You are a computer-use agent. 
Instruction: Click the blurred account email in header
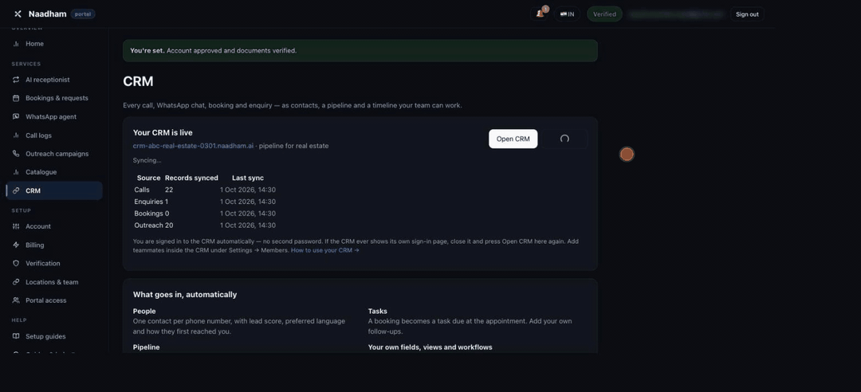point(675,14)
